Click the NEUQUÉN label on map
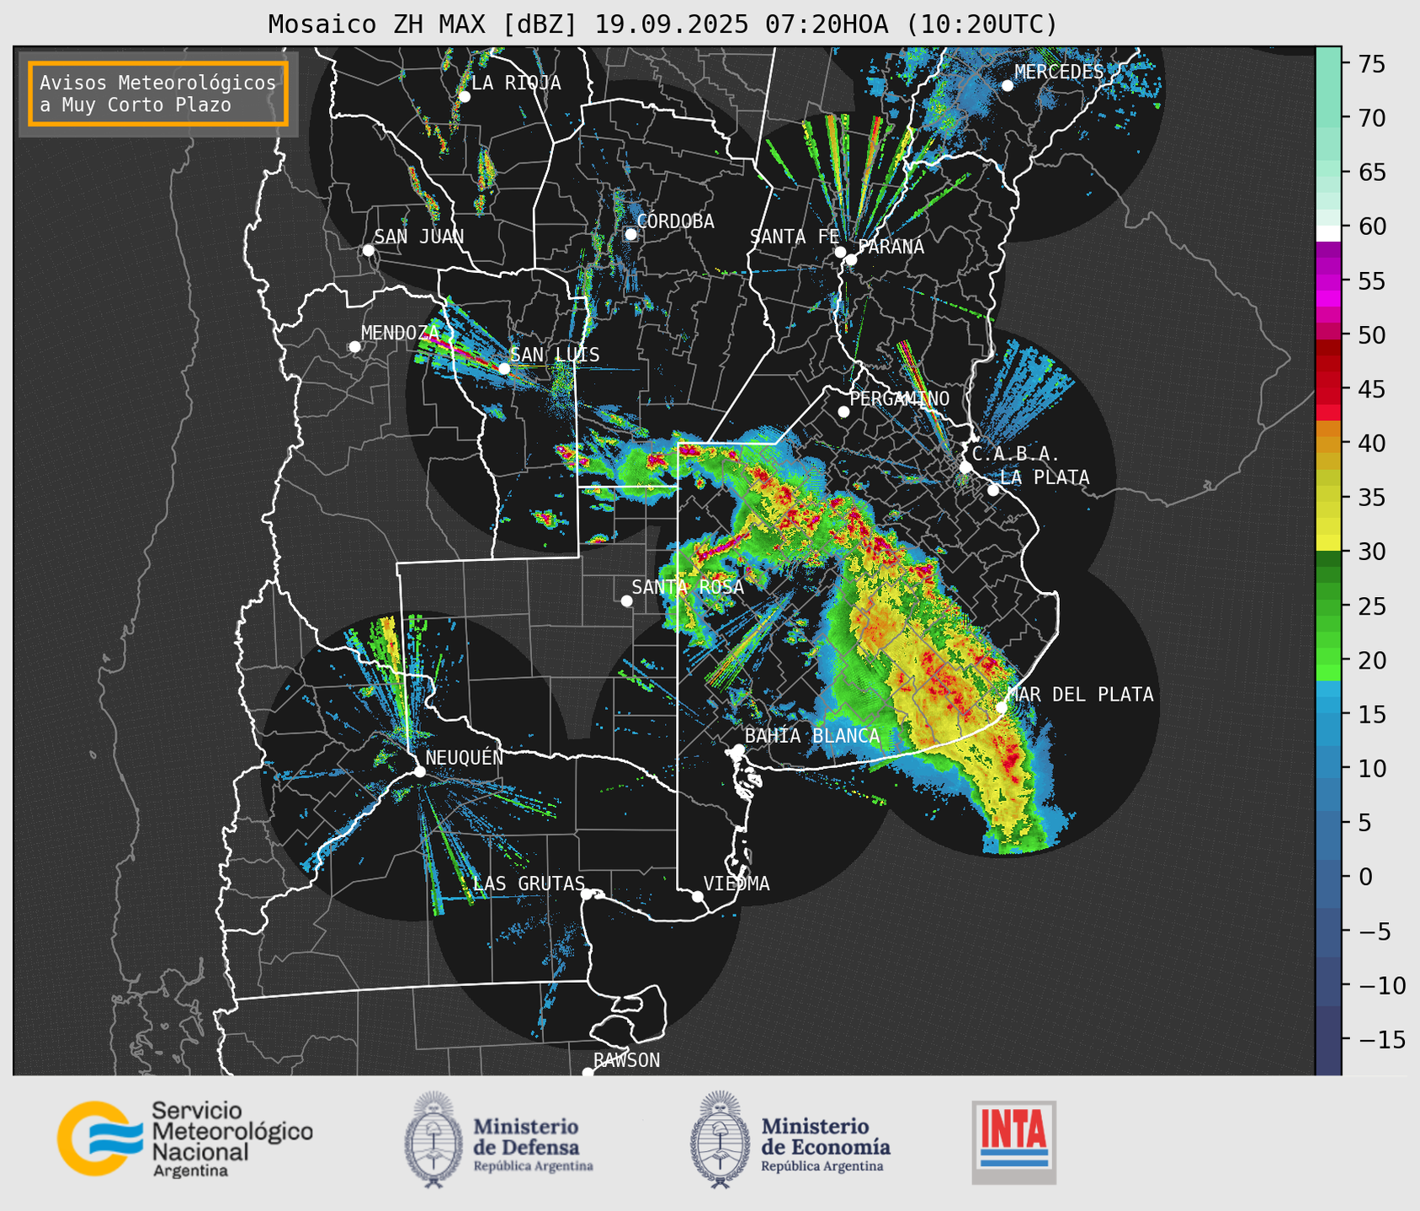This screenshot has width=1420, height=1211. coord(465,757)
